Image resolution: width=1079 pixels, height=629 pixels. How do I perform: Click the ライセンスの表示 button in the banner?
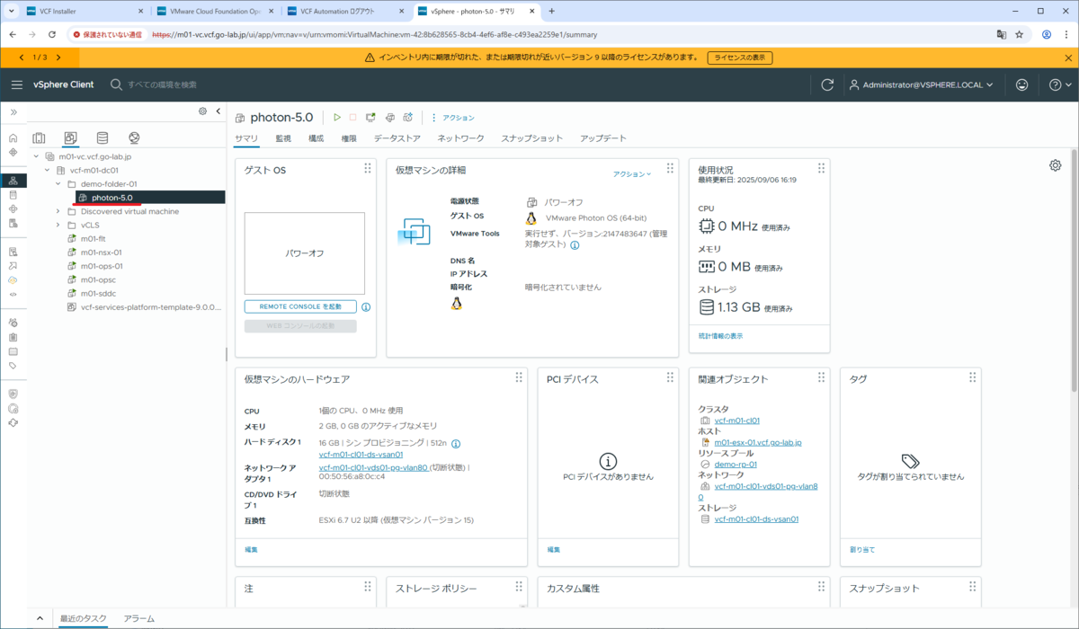click(x=739, y=58)
